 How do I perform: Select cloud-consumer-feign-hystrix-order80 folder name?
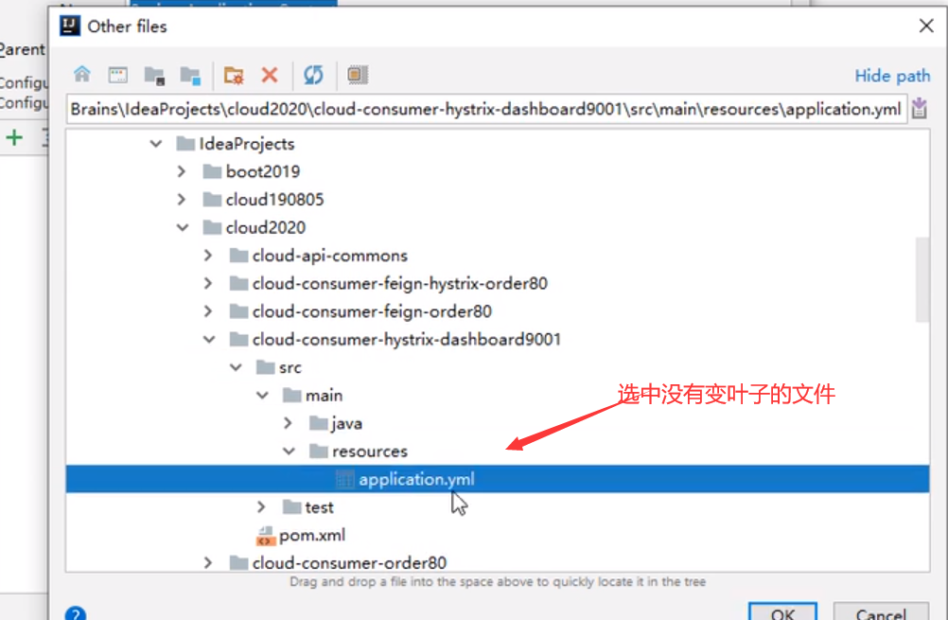click(x=399, y=284)
